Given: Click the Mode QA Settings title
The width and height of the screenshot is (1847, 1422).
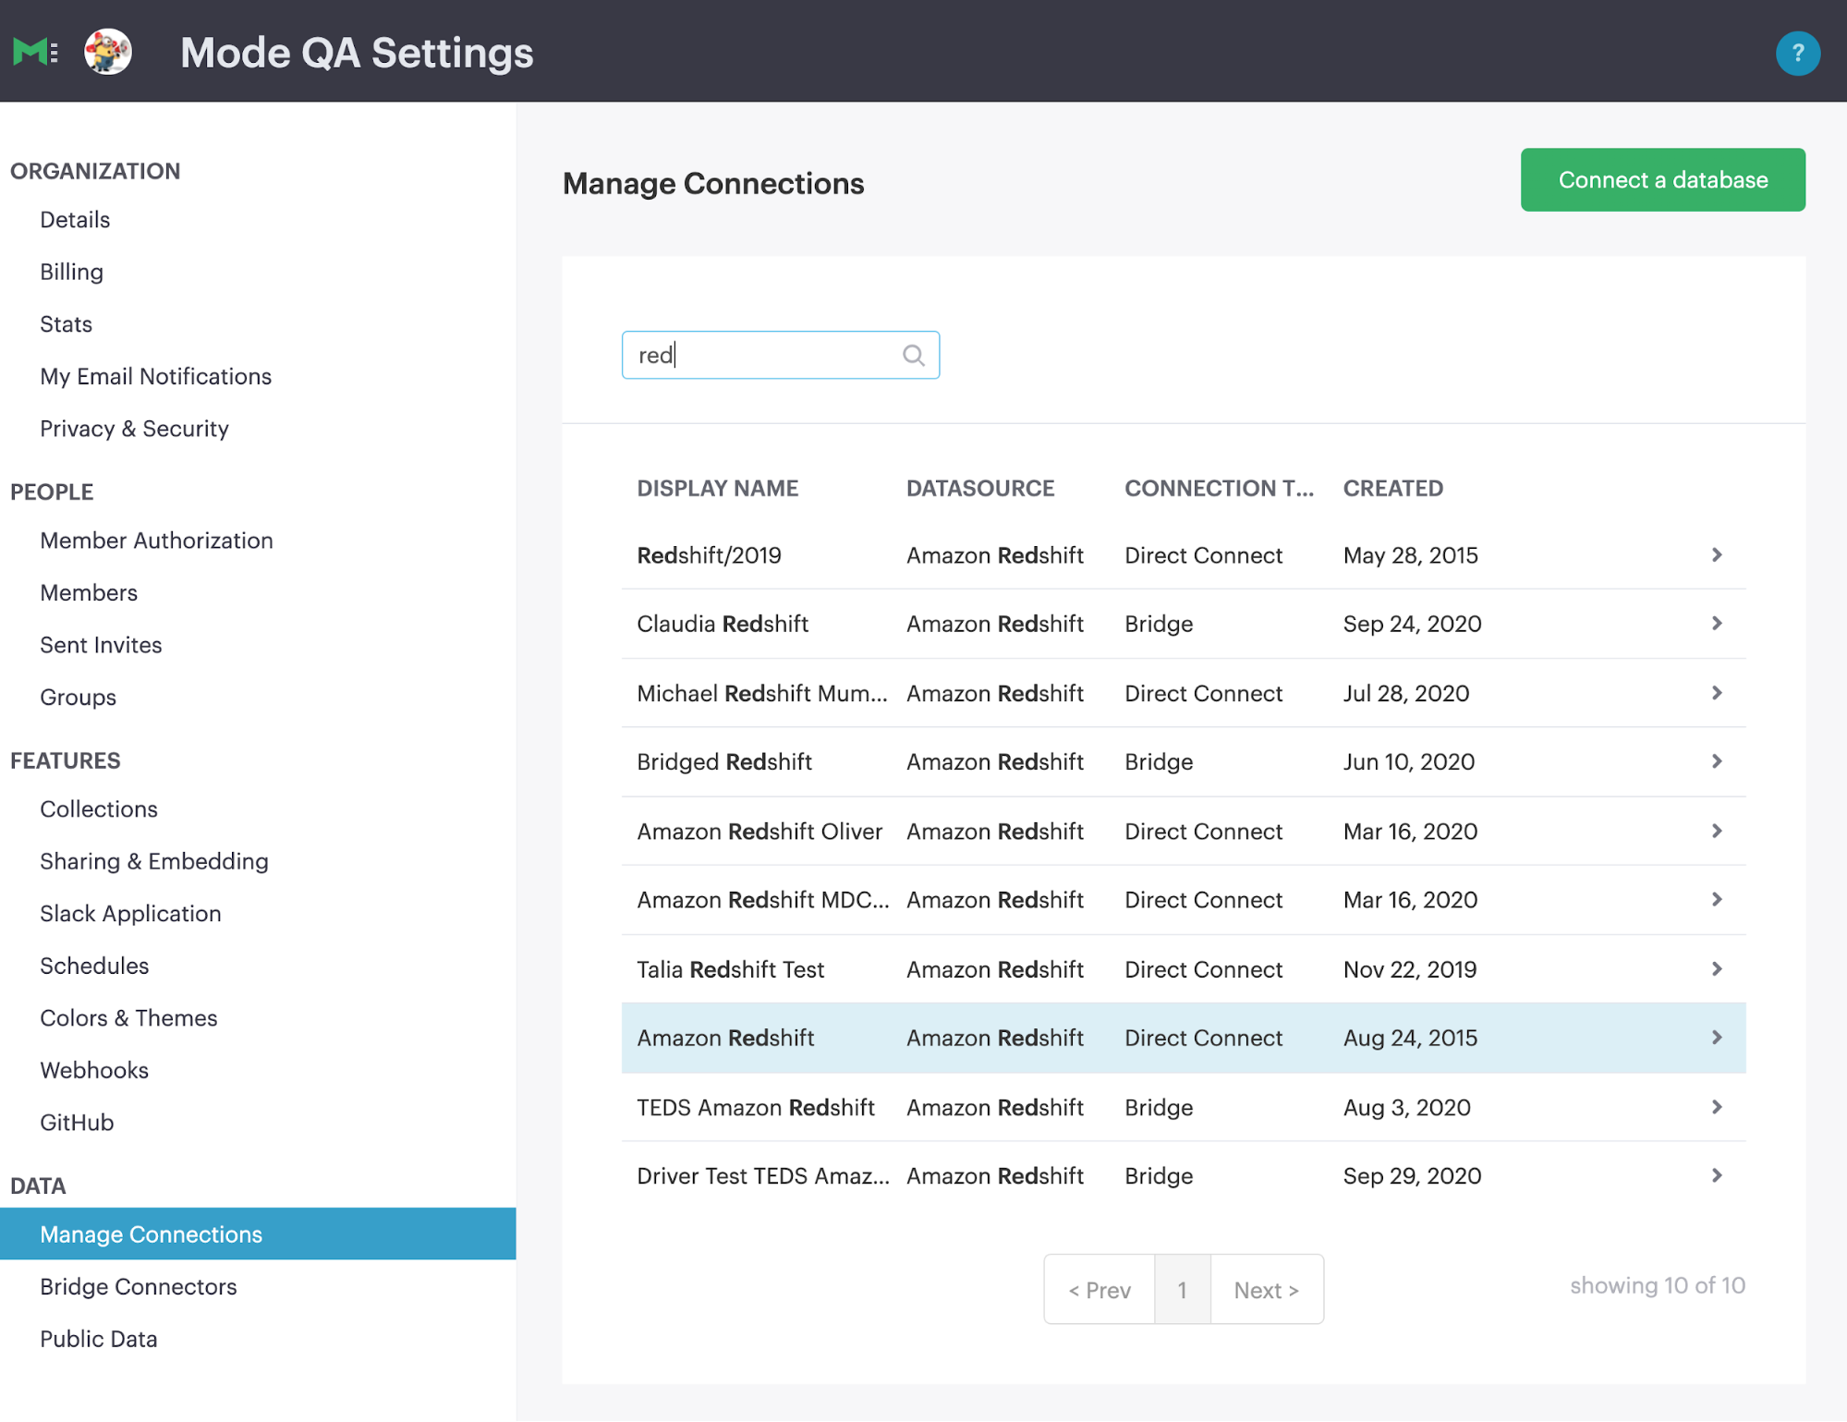Looking at the screenshot, I should 357,53.
